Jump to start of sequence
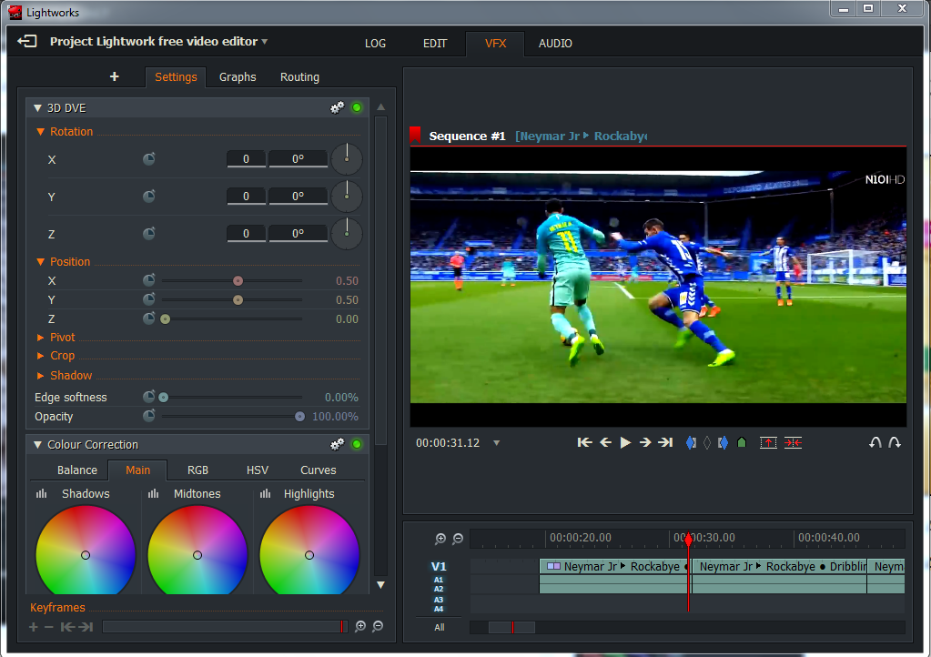Viewport: 931px width, 657px height. click(585, 442)
